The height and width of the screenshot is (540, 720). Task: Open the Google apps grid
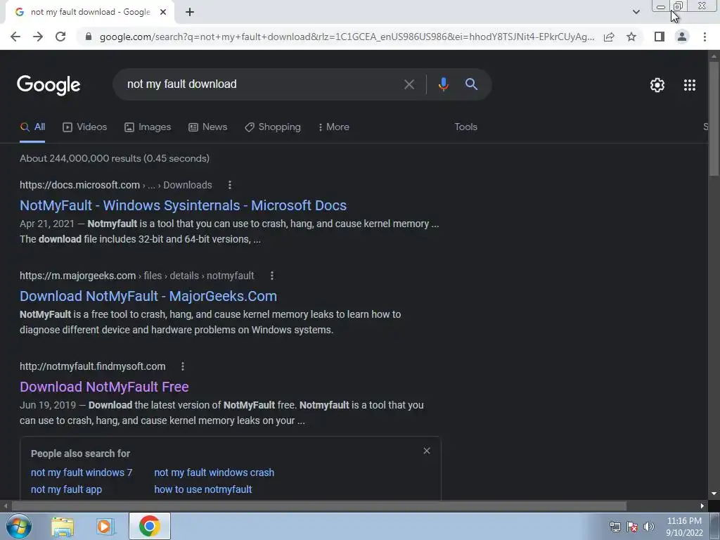click(690, 85)
